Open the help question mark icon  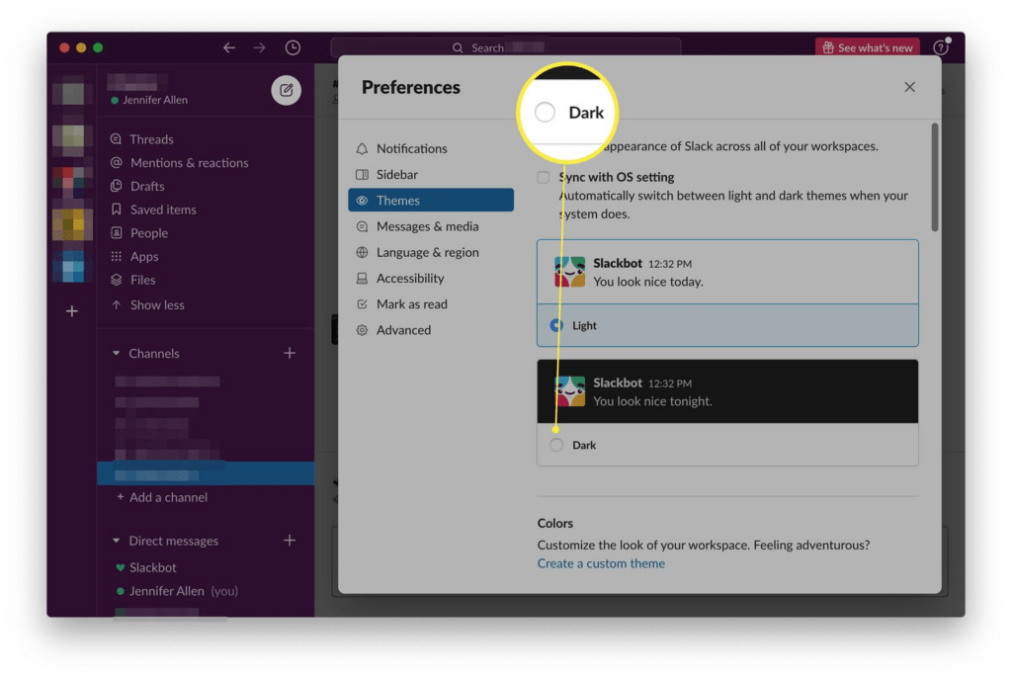(x=941, y=47)
